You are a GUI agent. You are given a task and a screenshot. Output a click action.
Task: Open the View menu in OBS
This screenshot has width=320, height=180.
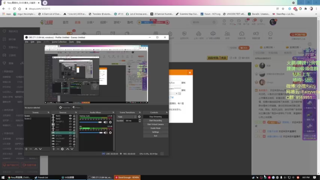[39, 42]
